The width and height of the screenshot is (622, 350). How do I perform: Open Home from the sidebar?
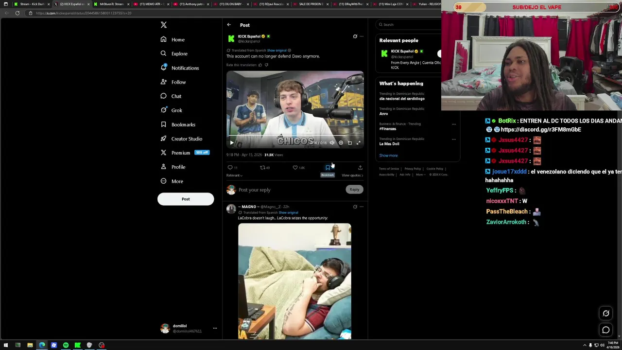pos(173,39)
